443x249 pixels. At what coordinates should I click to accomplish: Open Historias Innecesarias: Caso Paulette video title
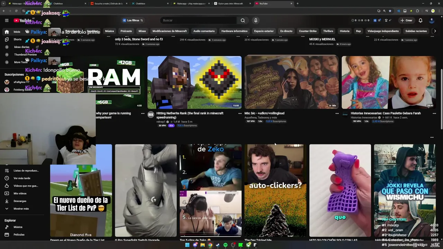click(x=386, y=113)
